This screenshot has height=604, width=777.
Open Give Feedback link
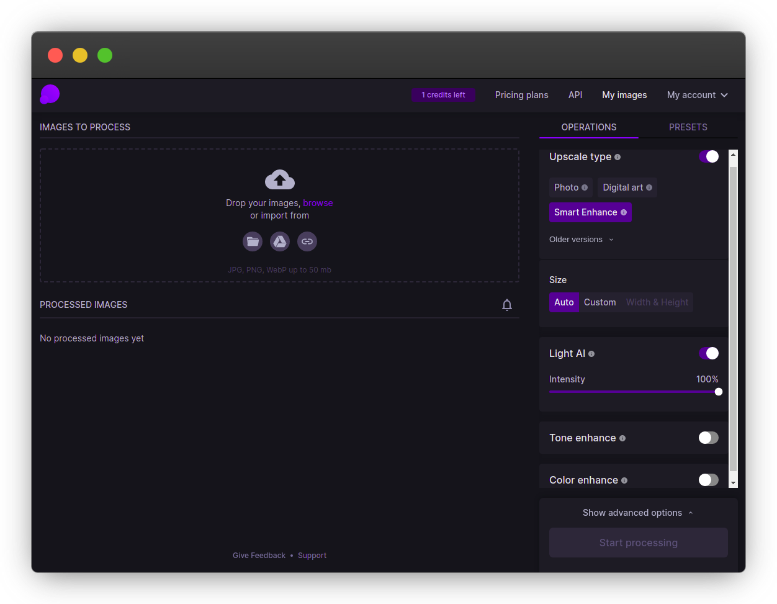259,556
